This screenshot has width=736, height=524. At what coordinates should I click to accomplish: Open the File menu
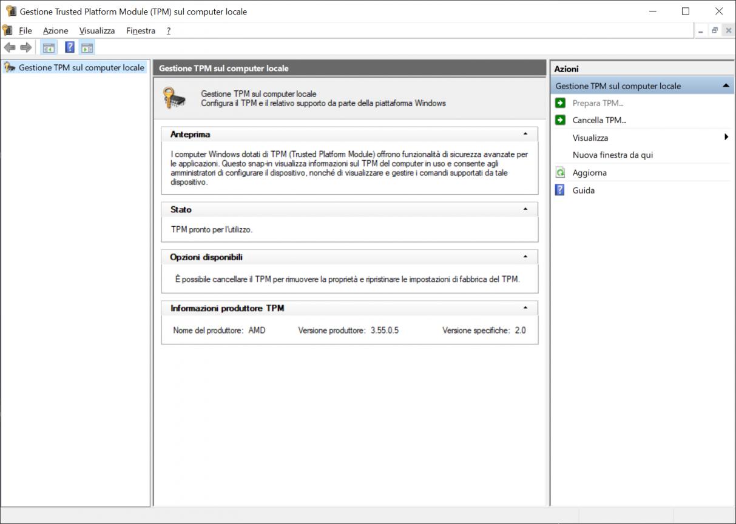[25, 30]
